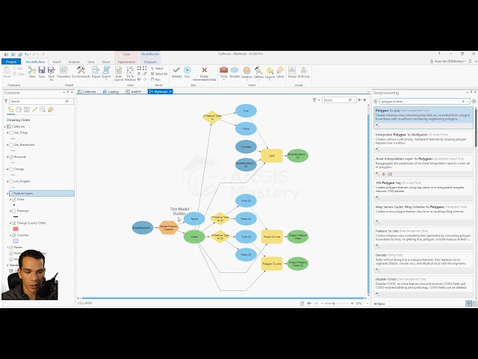
Task: Open the Densify tool result
Action: [423, 263]
